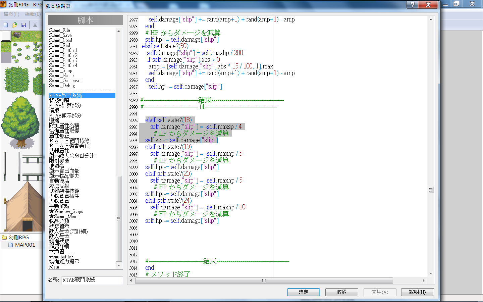This screenshot has height=302, width=483.
Task: Click code line 2992 elsif self.state?(18)
Action: (168, 120)
